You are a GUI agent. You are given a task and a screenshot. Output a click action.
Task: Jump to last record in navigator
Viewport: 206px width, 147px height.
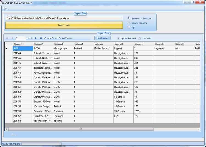click(x=41, y=38)
